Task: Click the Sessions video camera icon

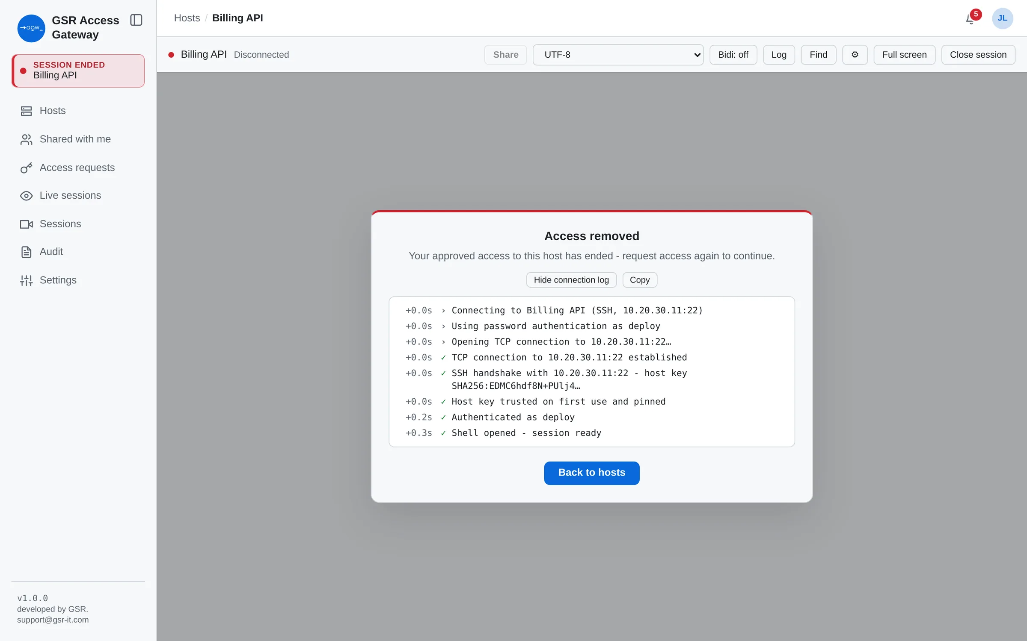Action: click(26, 224)
